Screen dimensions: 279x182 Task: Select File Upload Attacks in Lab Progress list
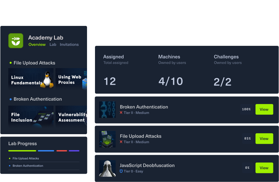point(26,158)
